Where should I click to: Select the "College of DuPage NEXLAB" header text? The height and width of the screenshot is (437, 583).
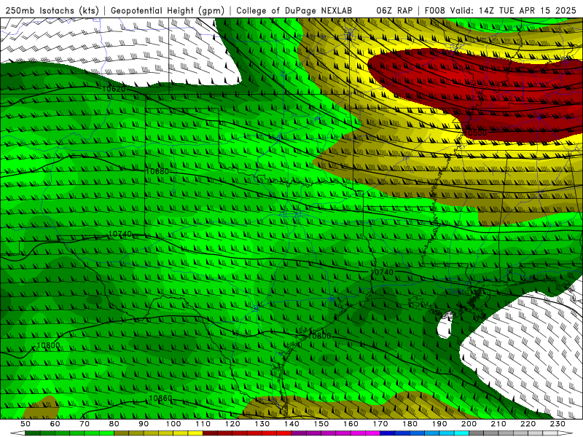coord(294,10)
